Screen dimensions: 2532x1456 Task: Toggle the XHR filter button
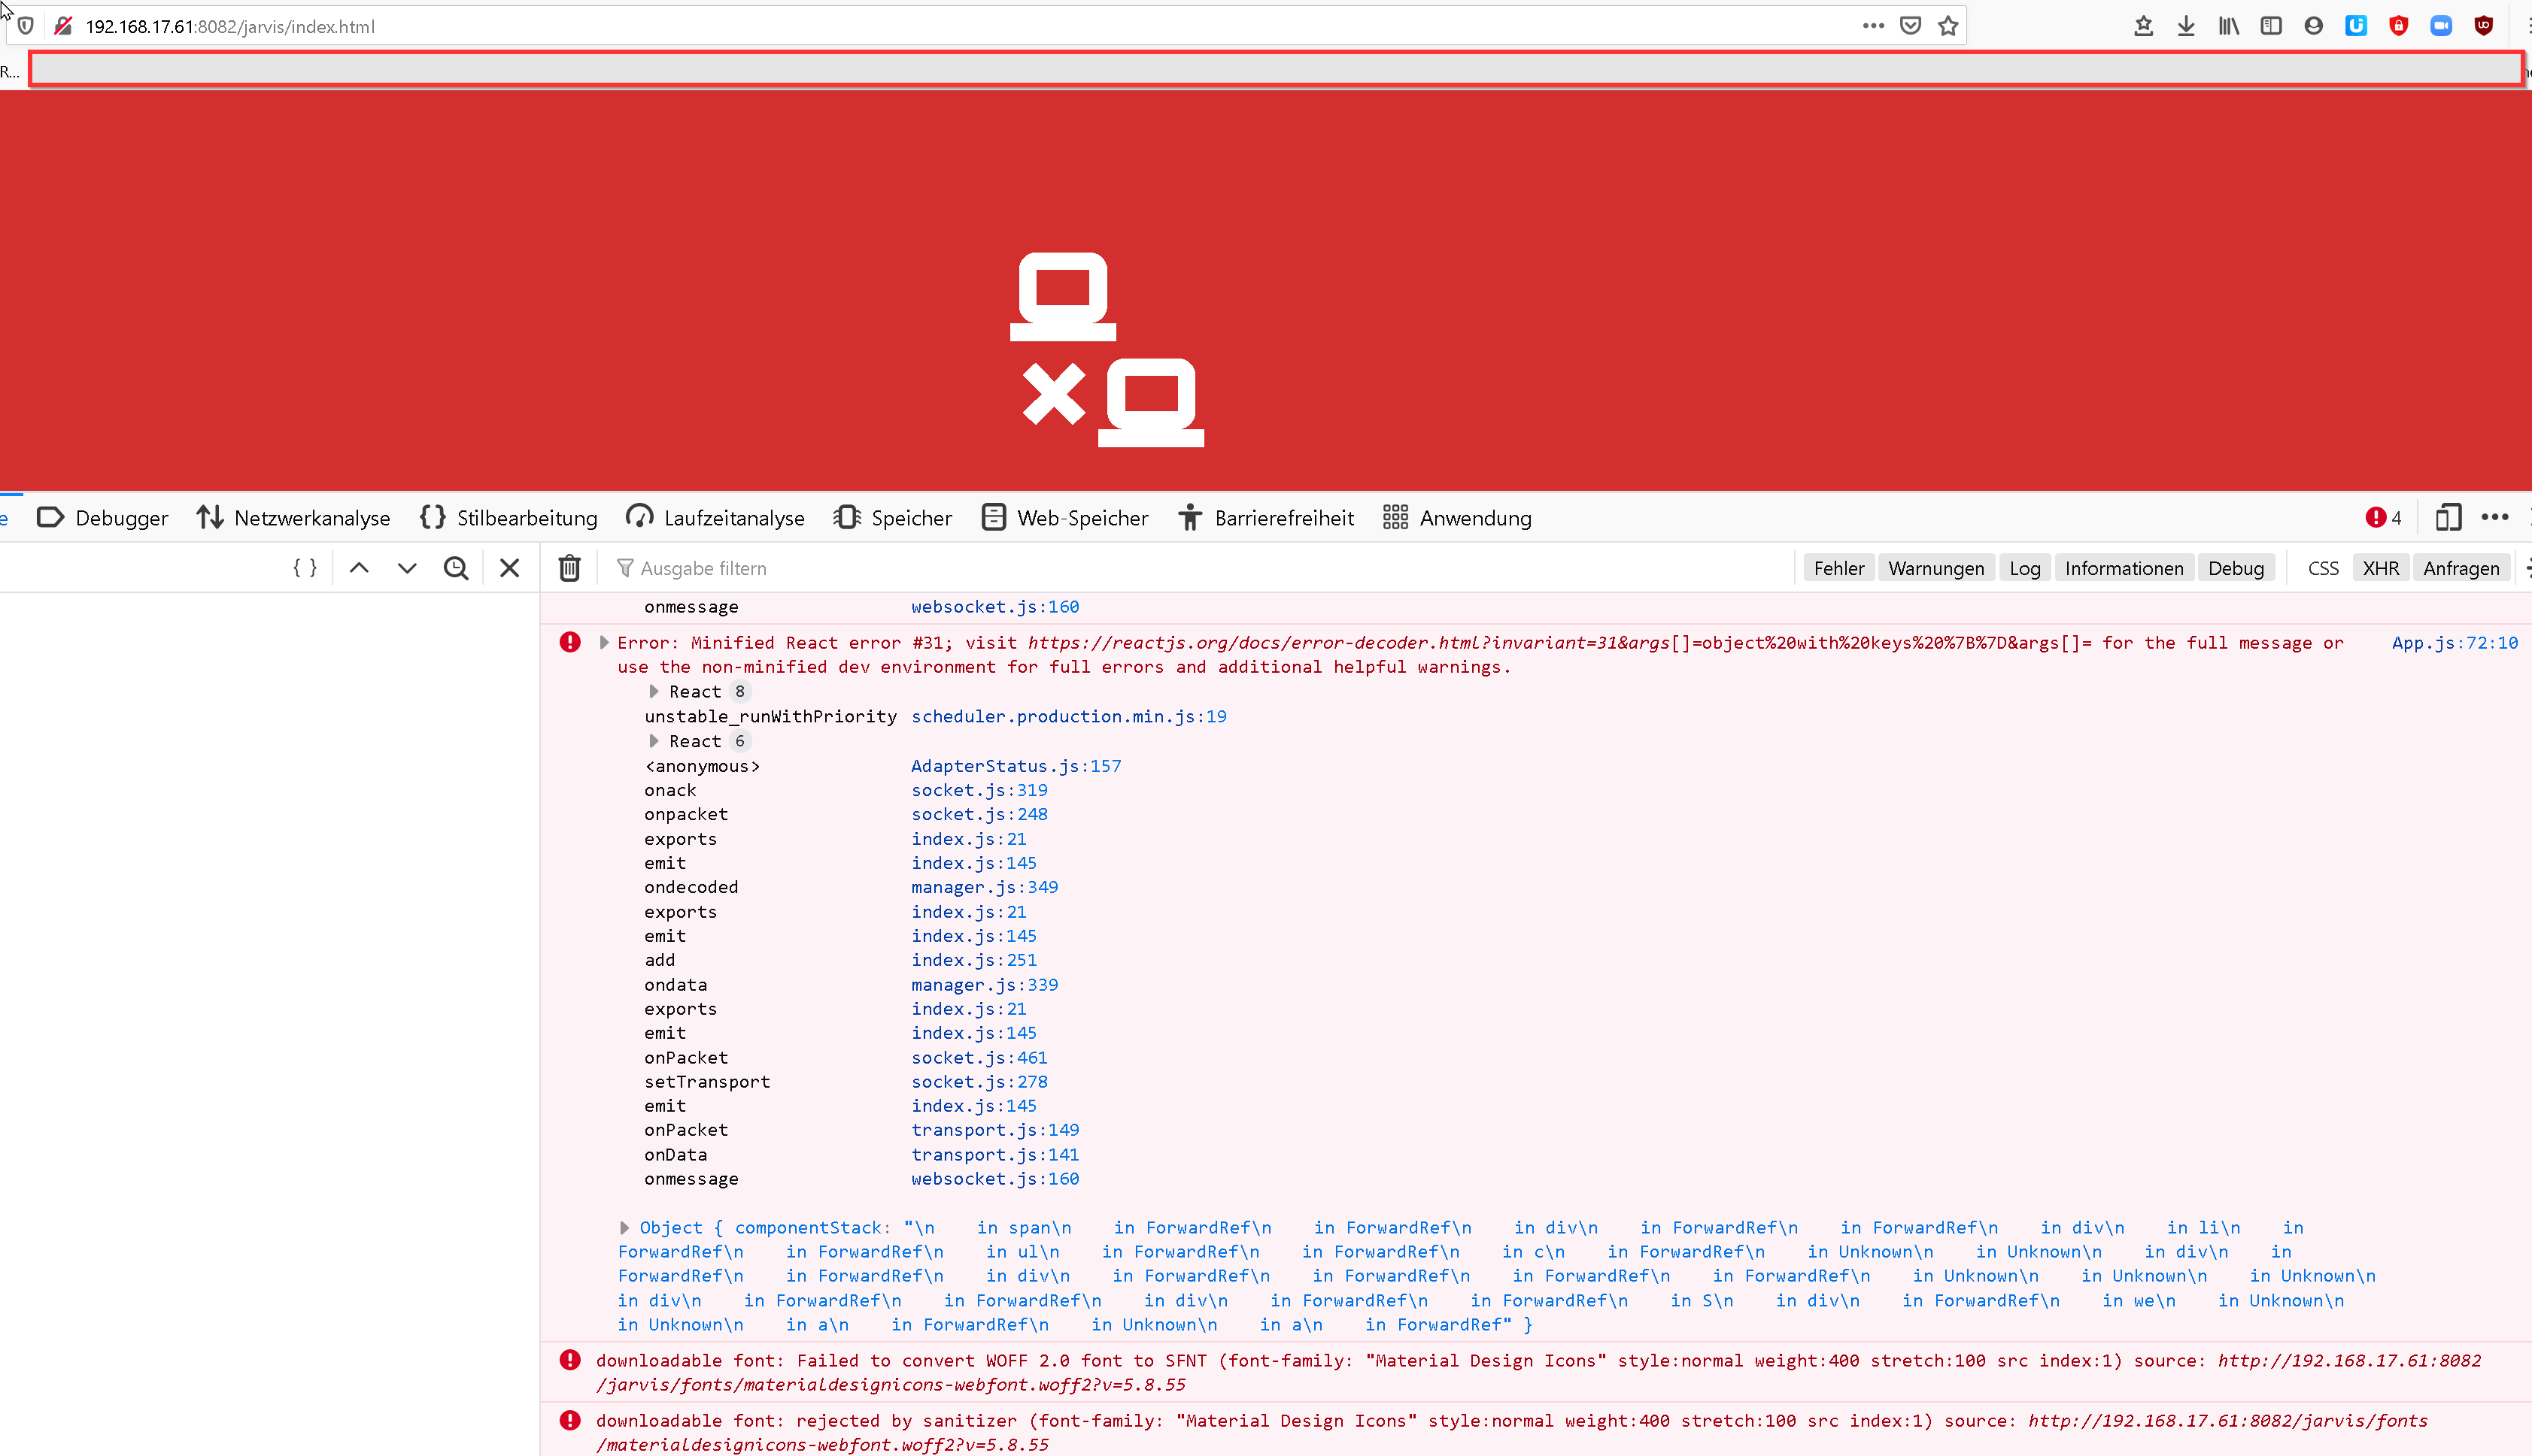[2380, 568]
